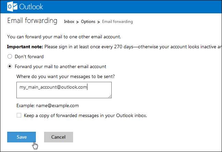Enable the Keep a copy checkbox
Viewport: 222px width, 152px height.
(x=19, y=115)
